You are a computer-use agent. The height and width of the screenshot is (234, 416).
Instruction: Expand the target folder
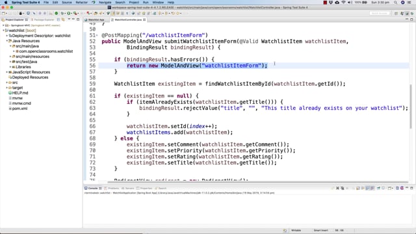(x=7, y=88)
